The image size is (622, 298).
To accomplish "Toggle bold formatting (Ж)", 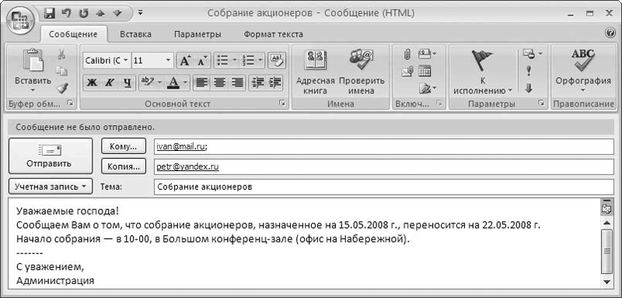I will (92, 82).
